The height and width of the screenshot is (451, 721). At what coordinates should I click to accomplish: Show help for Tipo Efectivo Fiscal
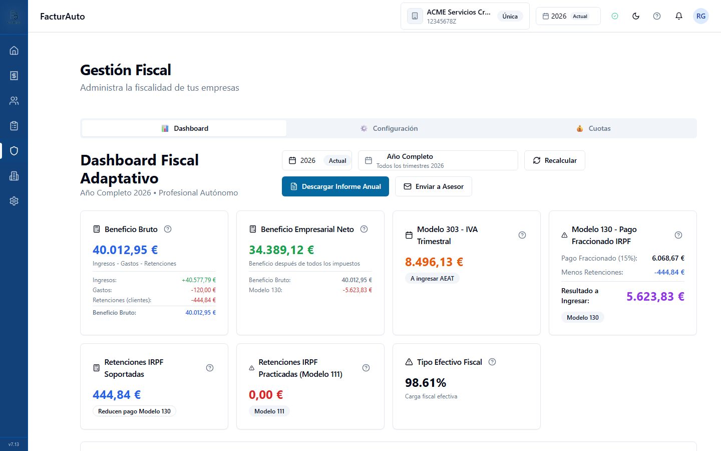[492, 362]
